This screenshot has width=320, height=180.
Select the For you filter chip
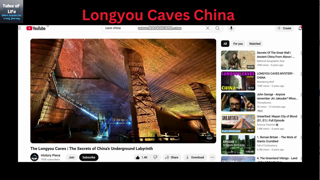[x=238, y=44]
